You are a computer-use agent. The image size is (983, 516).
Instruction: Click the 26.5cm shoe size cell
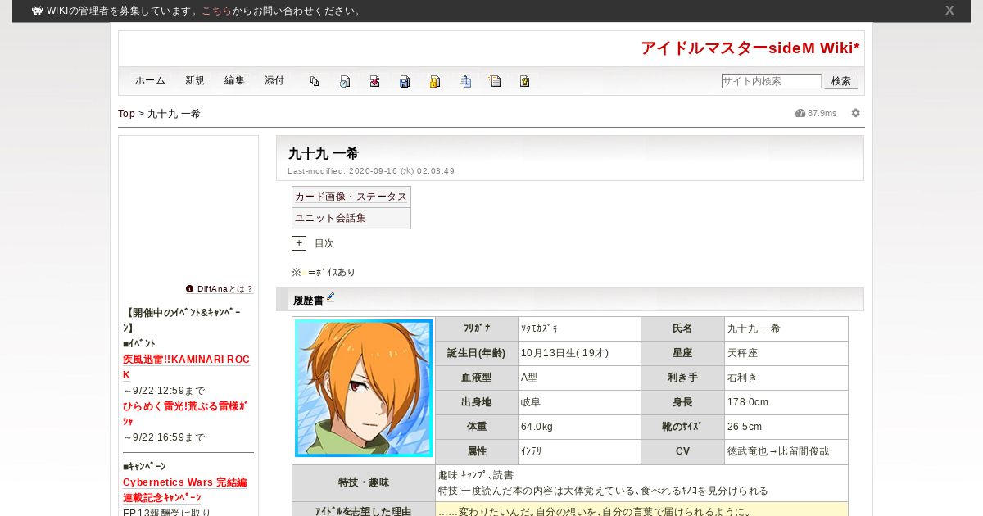pos(786,428)
